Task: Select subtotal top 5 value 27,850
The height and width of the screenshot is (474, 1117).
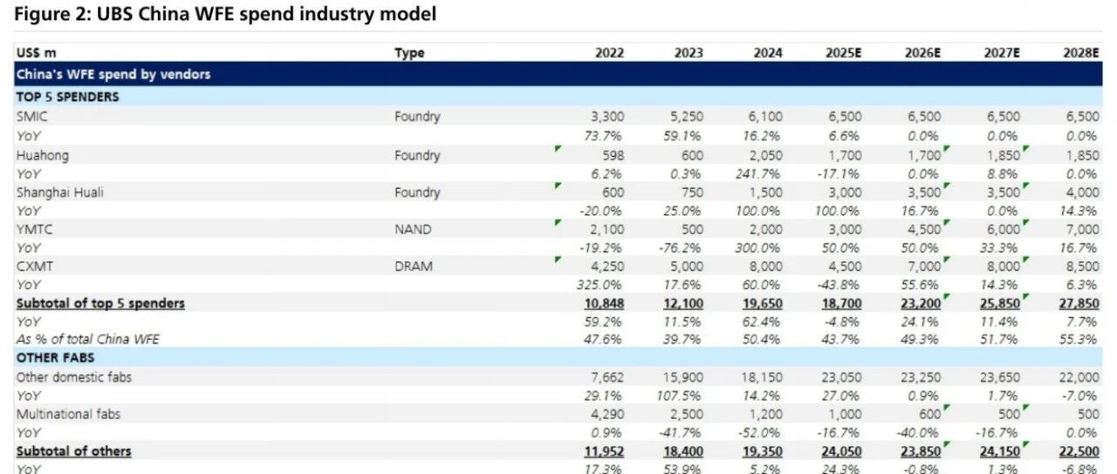Action: 1079,303
